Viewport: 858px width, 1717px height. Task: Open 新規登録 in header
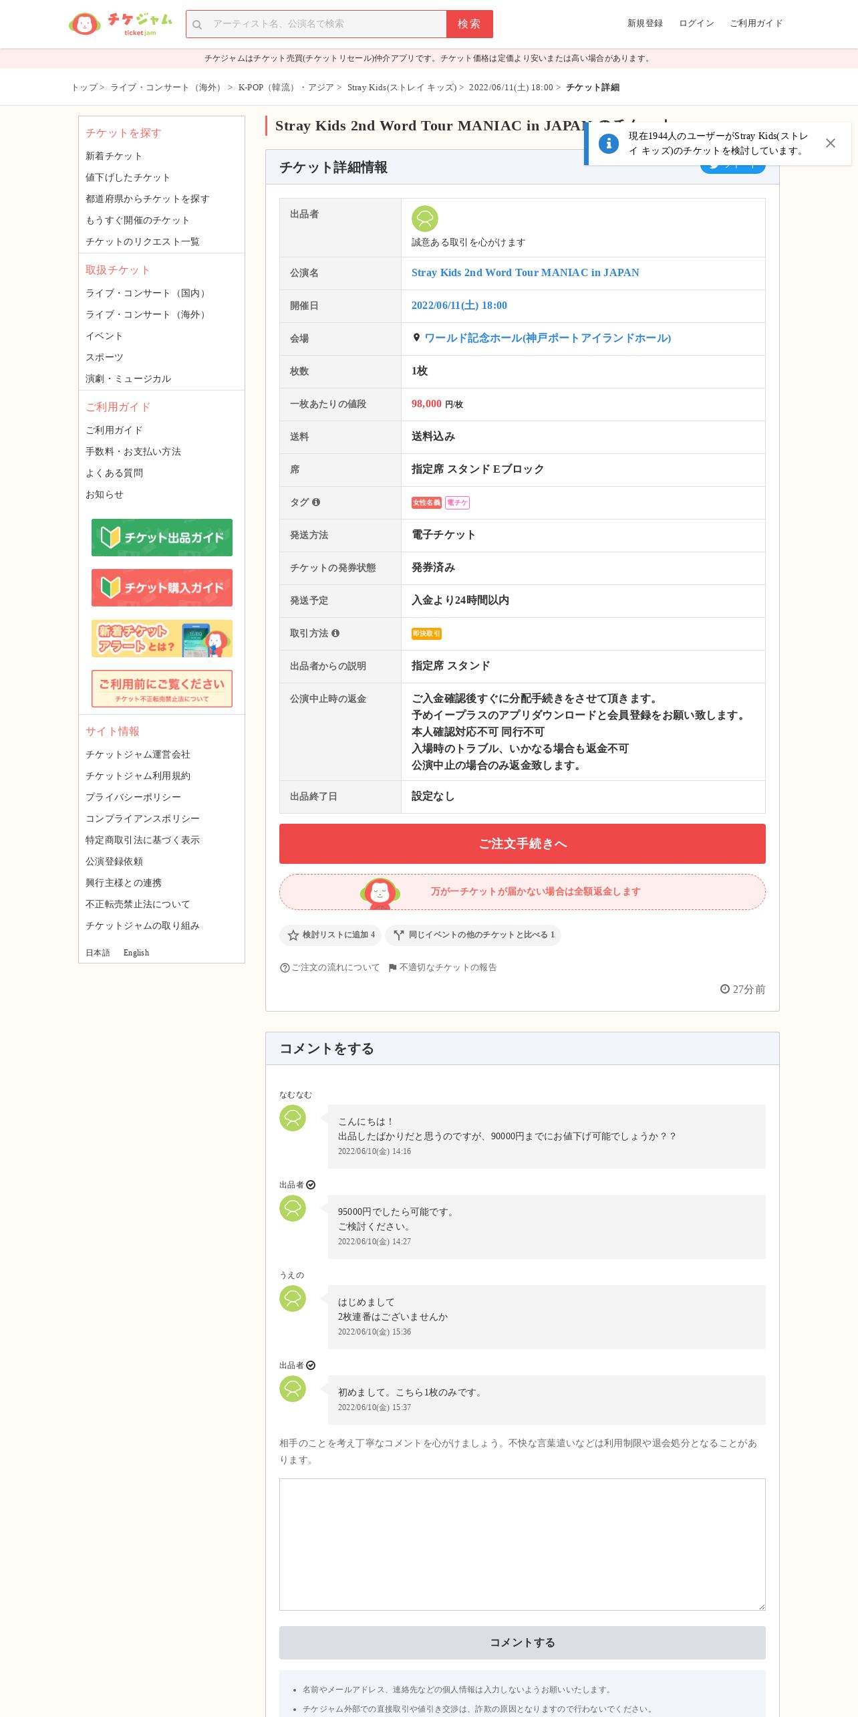645,23
